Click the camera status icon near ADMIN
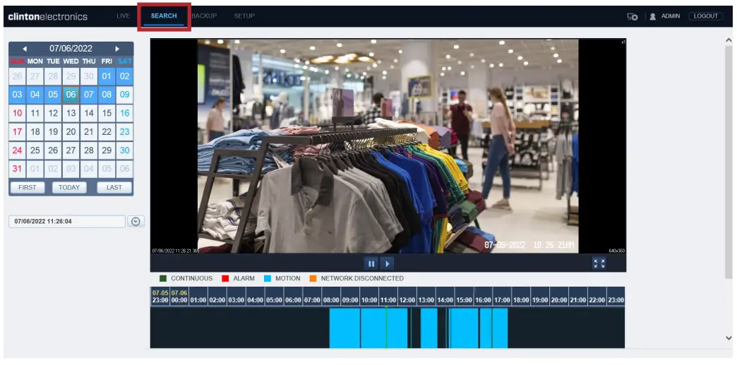 click(x=633, y=16)
